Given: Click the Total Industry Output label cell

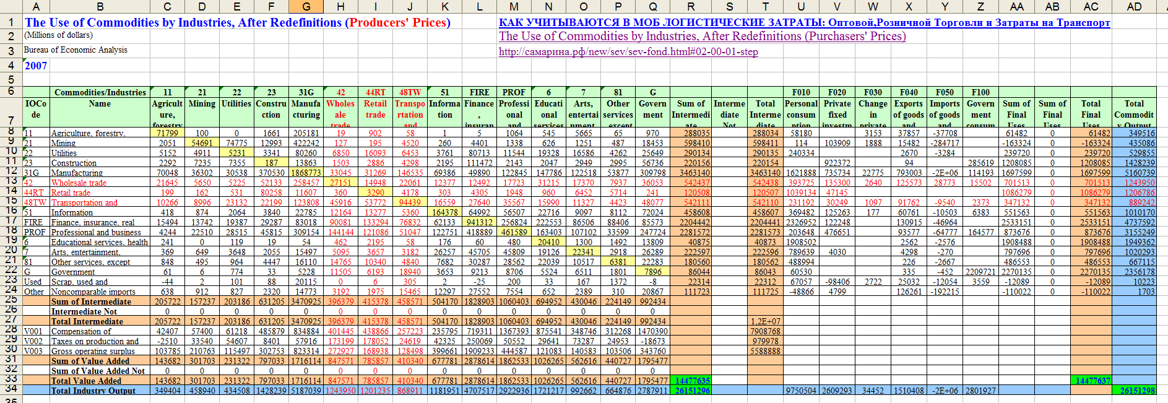Looking at the screenshot, I should coord(93,391).
